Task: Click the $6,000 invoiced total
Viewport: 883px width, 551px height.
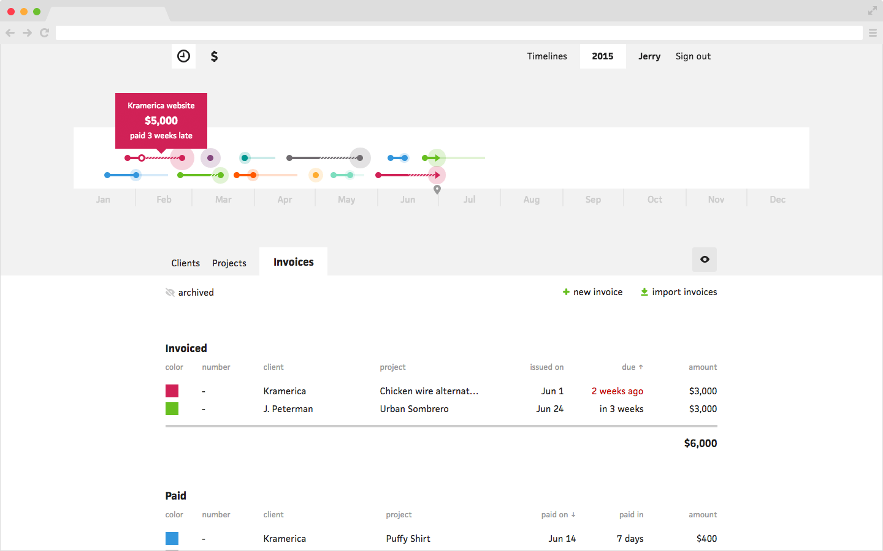Action: tap(700, 443)
